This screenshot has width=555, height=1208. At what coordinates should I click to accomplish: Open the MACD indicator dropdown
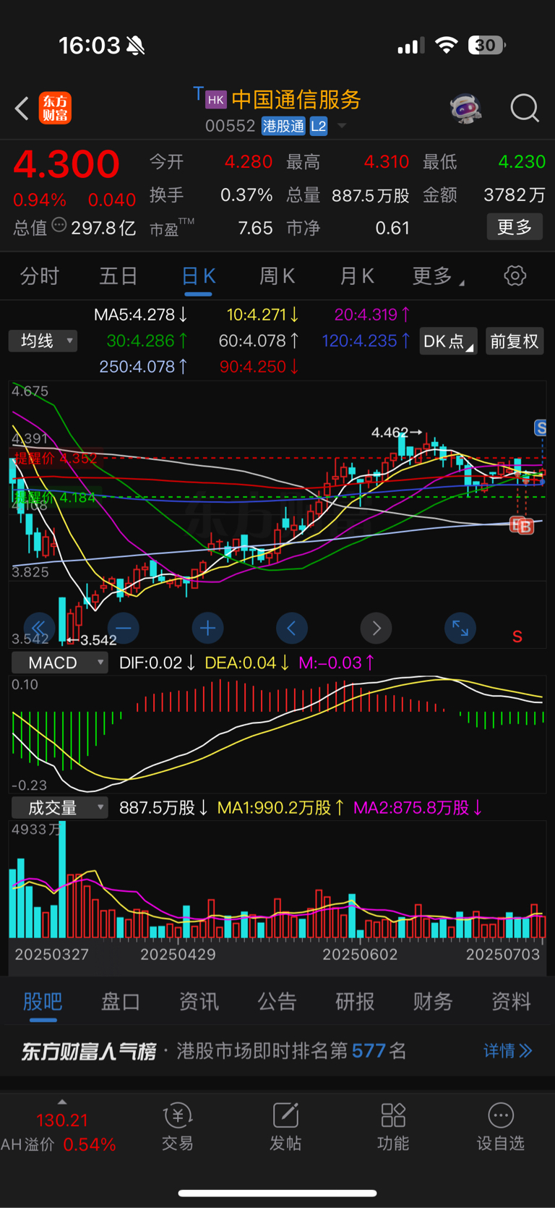[59, 663]
